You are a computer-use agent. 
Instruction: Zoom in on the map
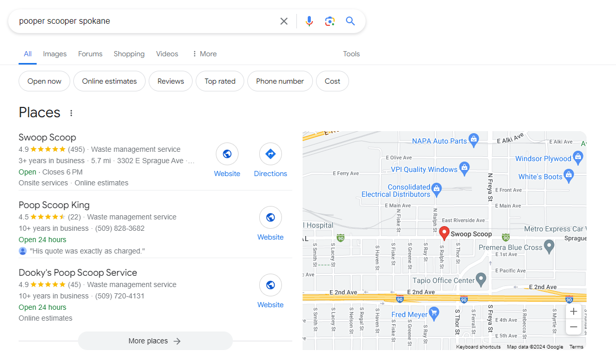tap(574, 311)
